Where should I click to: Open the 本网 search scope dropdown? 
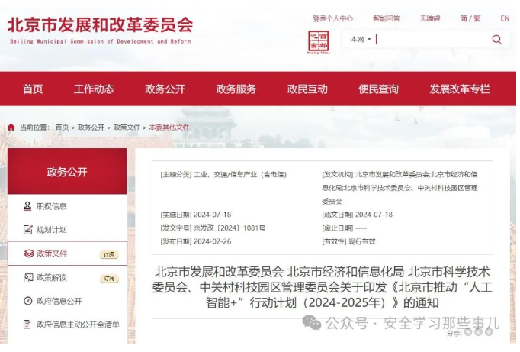pyautogui.click(x=361, y=40)
